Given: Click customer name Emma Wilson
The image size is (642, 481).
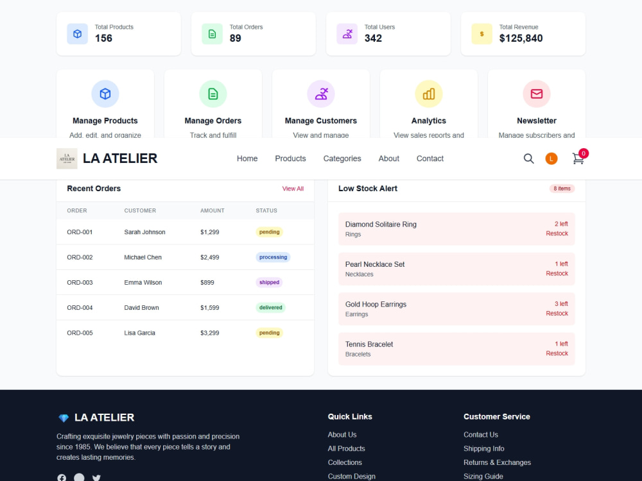Looking at the screenshot, I should (143, 283).
